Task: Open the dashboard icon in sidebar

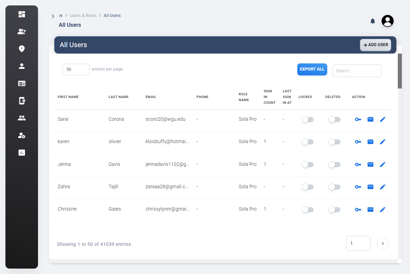Action: tap(22, 14)
